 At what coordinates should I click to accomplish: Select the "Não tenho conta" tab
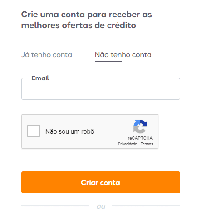[123, 55]
